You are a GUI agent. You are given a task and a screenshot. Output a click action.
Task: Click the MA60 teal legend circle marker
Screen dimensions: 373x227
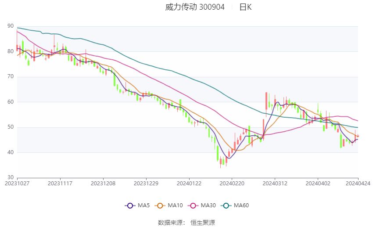226,205
